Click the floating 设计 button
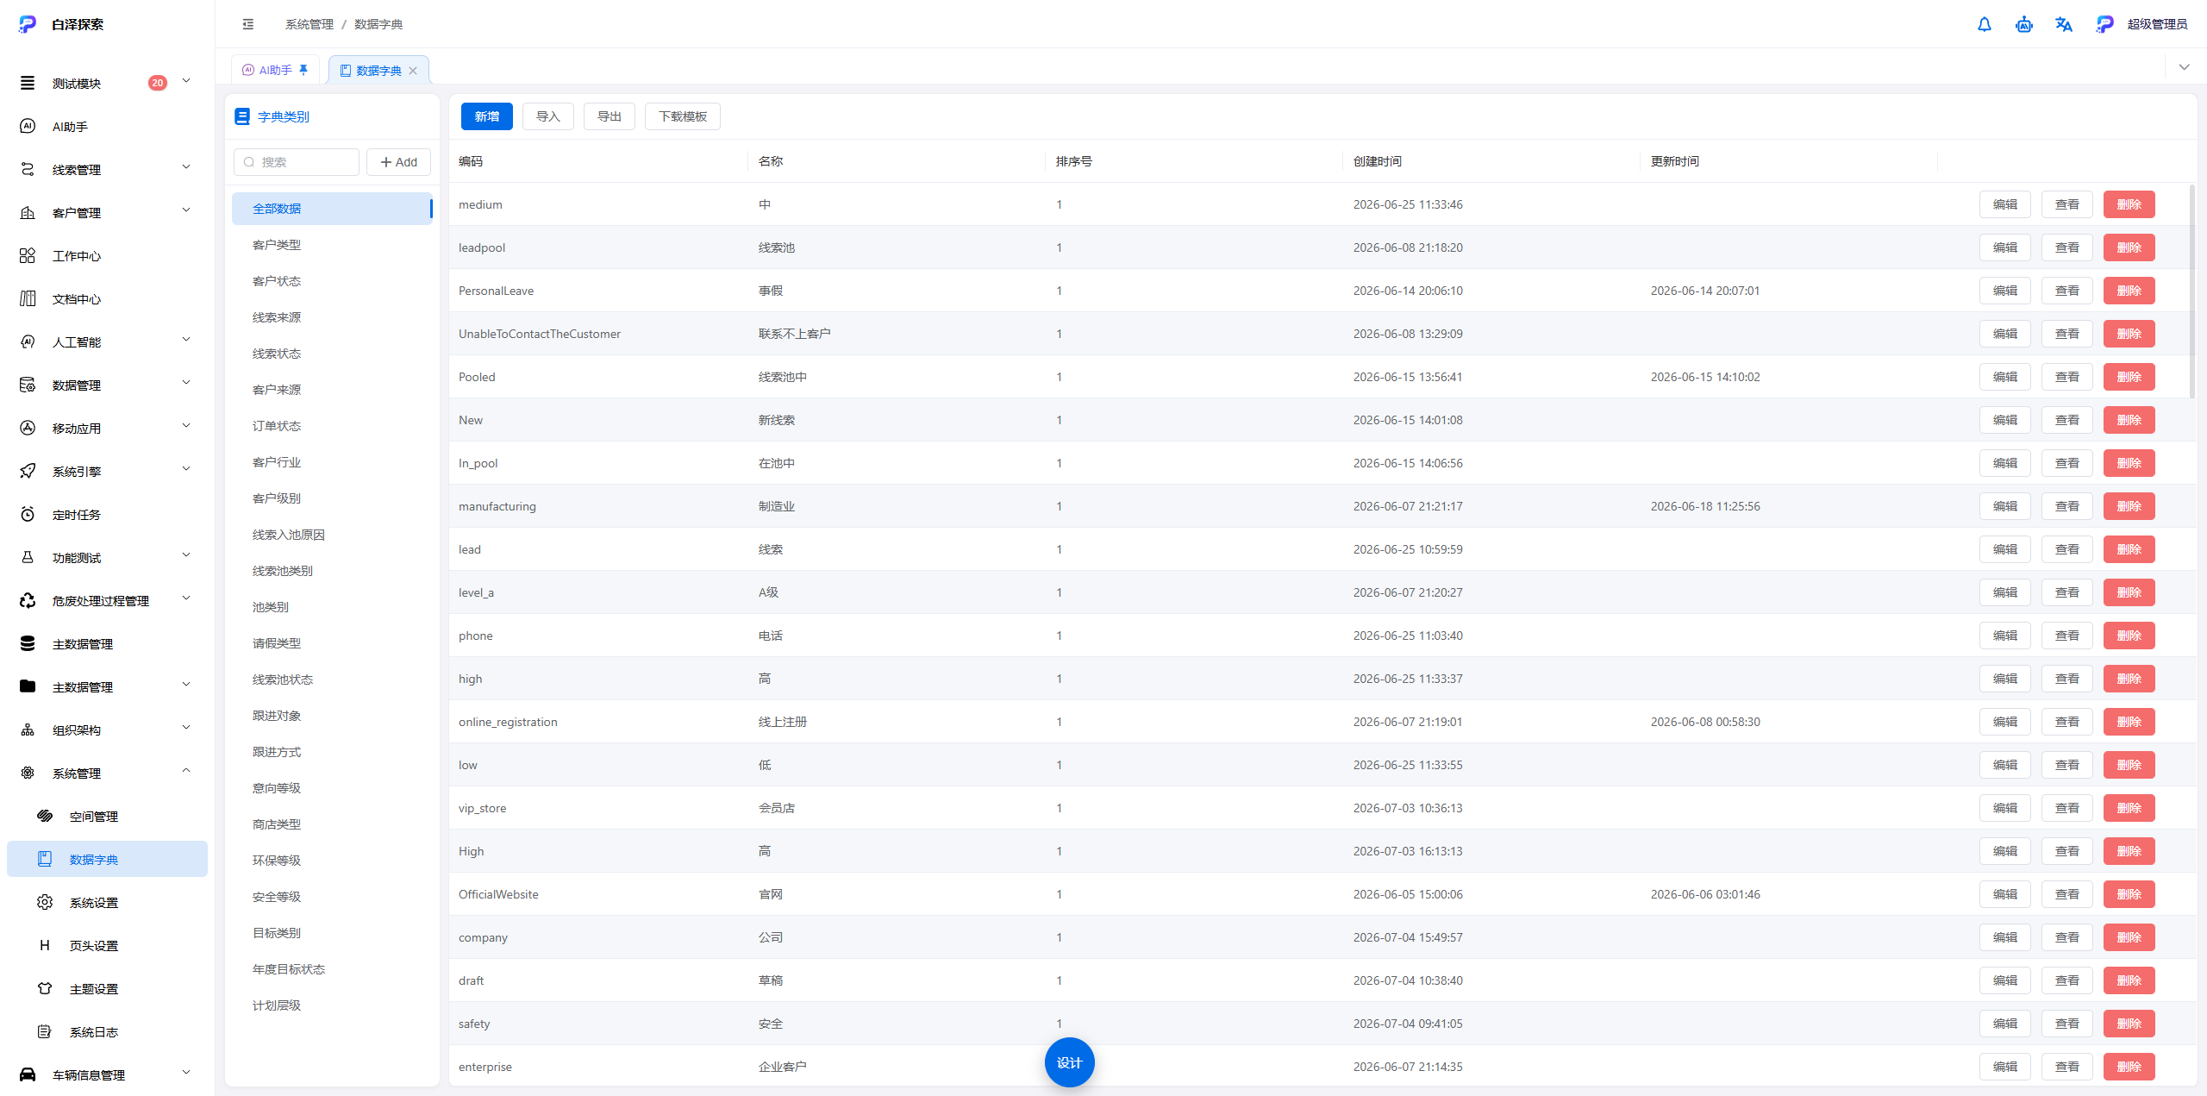 click(1069, 1062)
